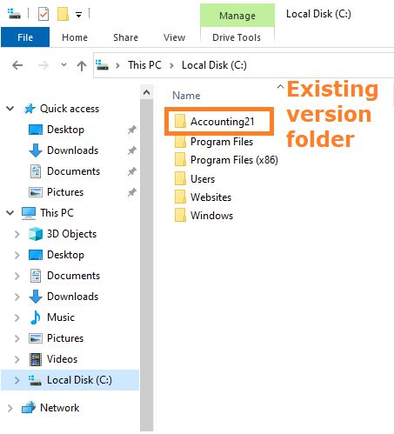Viewport: 394px width, 434px height.
Task: Sort by the Name column header
Action: (x=186, y=96)
